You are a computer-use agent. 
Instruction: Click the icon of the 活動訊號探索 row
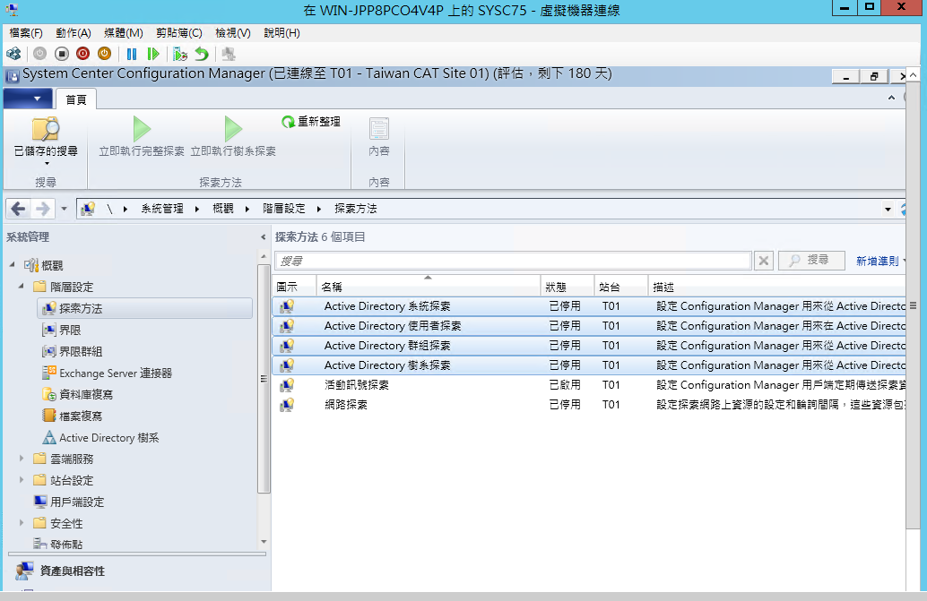[x=287, y=385]
